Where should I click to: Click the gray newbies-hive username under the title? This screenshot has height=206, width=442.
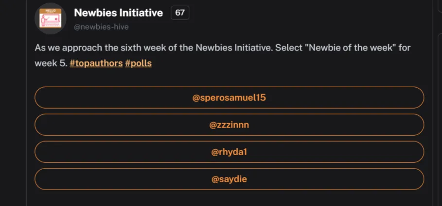pos(101,27)
